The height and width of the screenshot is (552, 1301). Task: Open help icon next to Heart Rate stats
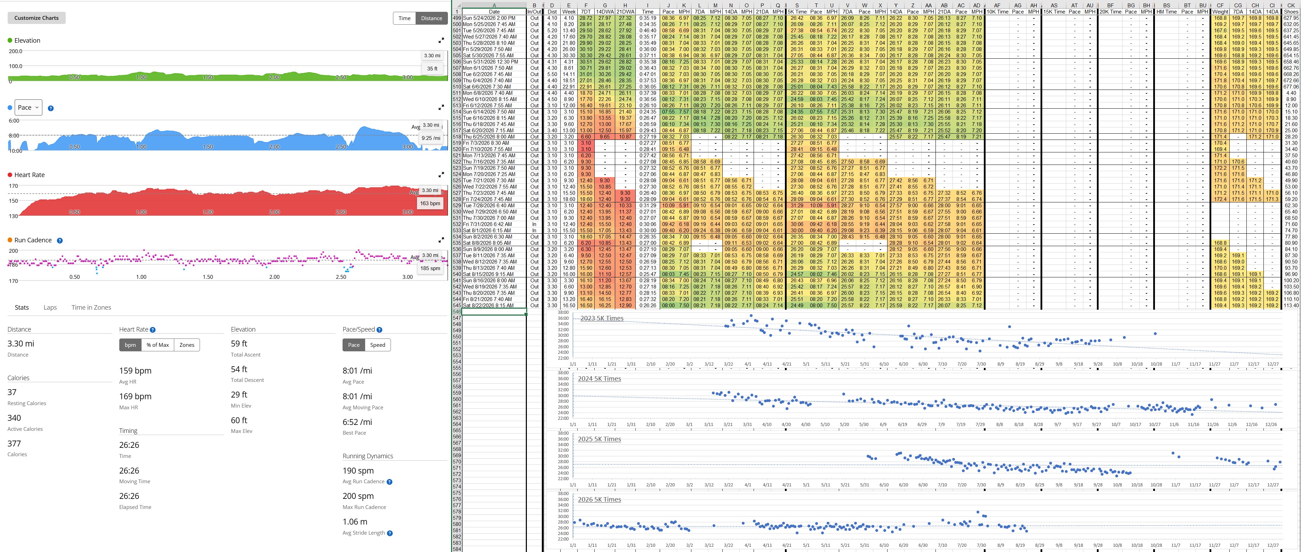pos(153,330)
